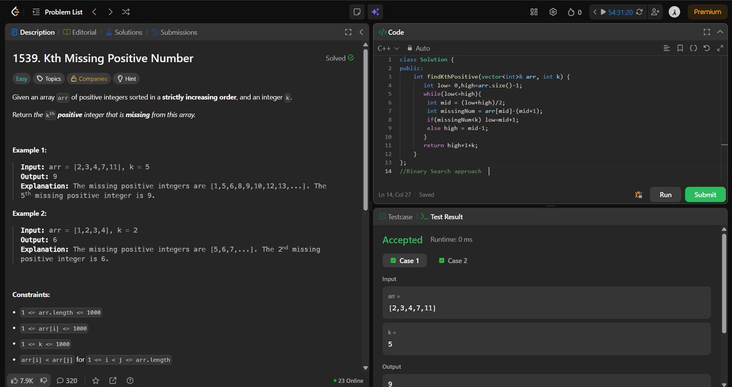Start the timer play button
Image resolution: width=732 pixels, height=387 pixels.
point(603,12)
